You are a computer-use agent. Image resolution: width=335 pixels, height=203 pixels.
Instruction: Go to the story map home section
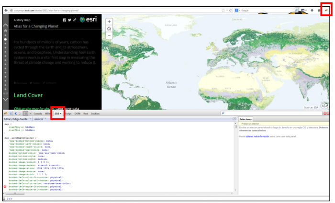pyautogui.click(x=5, y=31)
